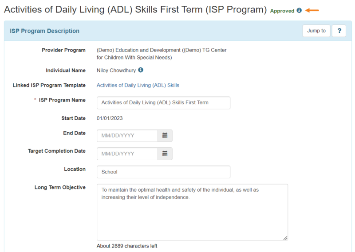The image size is (355, 252).
Task: Click the info icon beside Approved status
Action: (299, 11)
